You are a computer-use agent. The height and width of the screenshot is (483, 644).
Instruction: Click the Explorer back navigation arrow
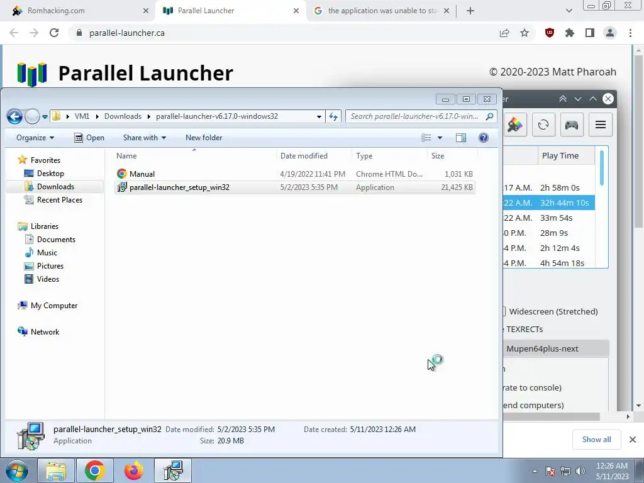coord(14,116)
